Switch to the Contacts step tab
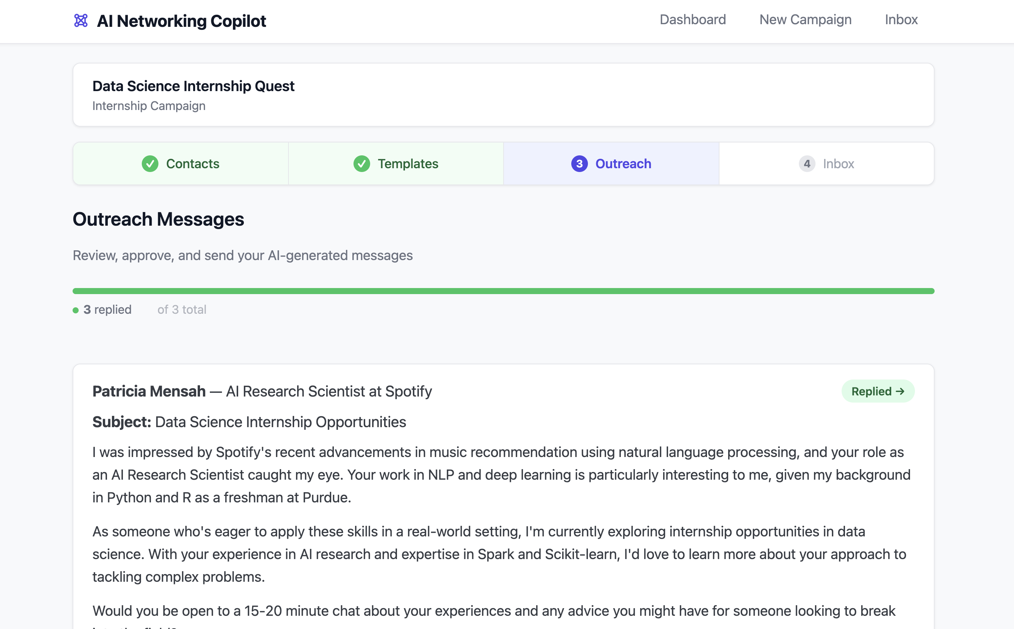The image size is (1014, 629). (193, 164)
